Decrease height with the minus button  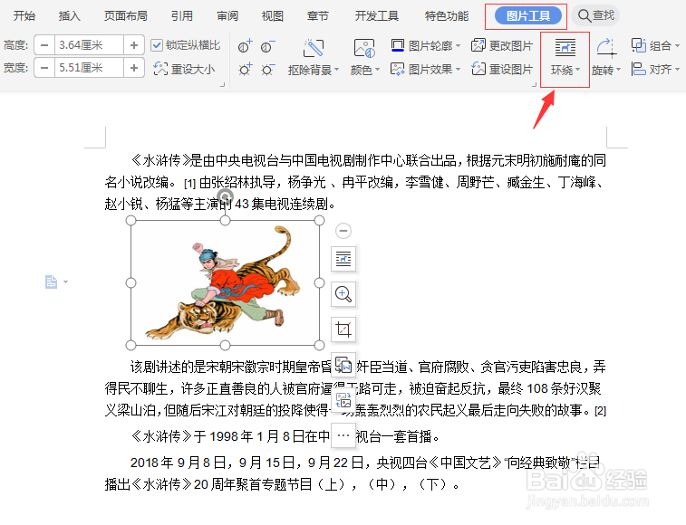pyautogui.click(x=44, y=45)
